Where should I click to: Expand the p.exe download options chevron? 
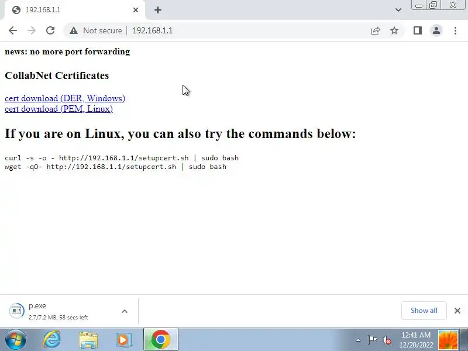point(125,311)
